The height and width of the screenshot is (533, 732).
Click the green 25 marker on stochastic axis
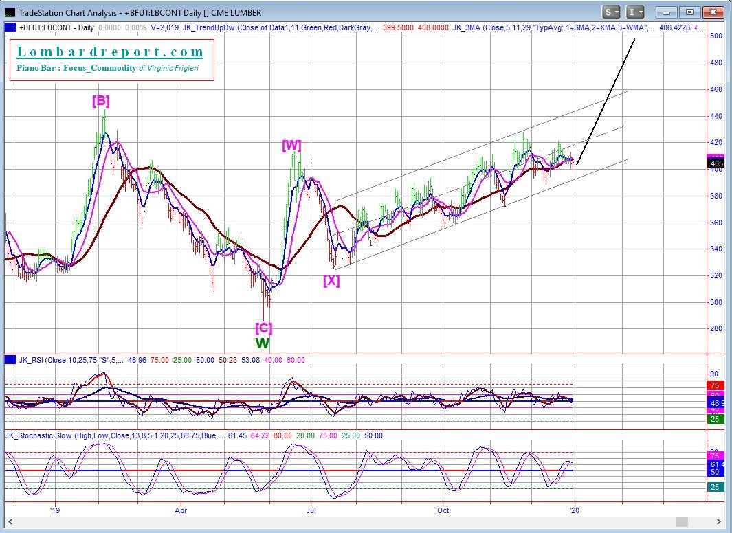(715, 487)
